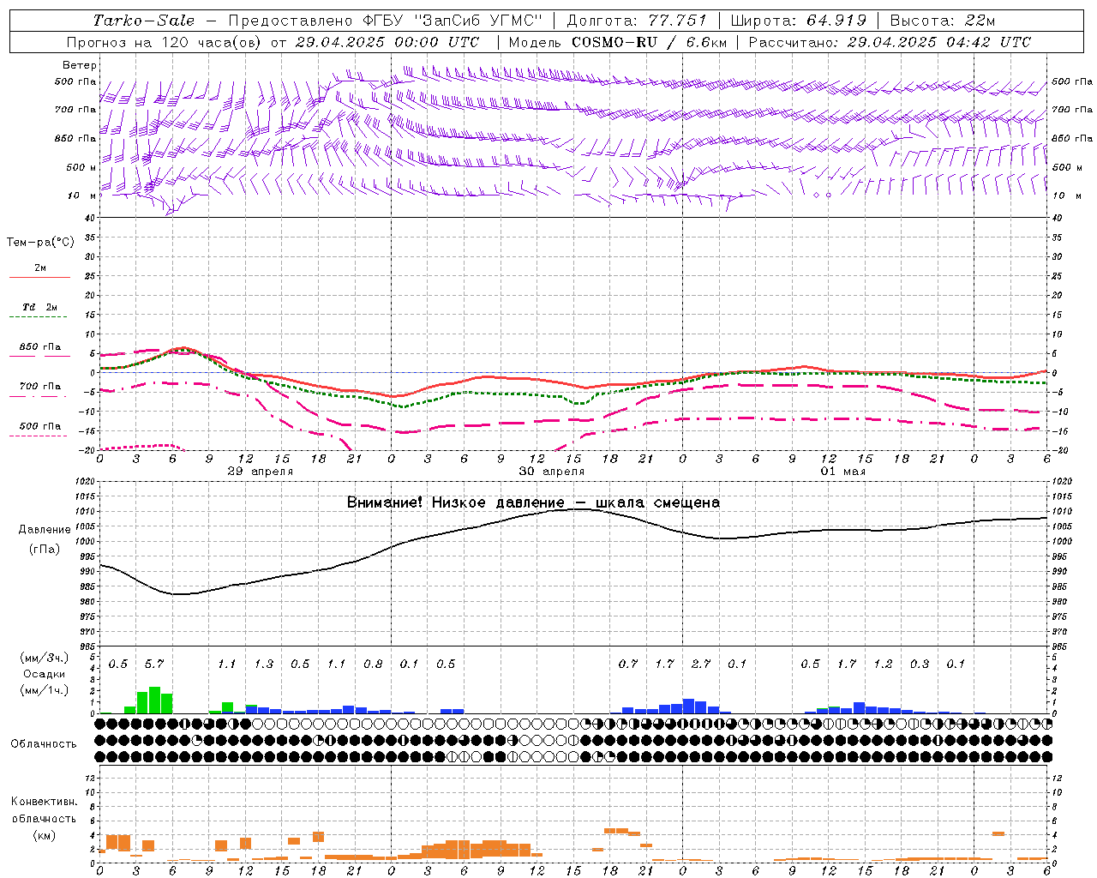This screenshot has height=878, width=1097.
Task: Click the '01 мая' date label
Action: coord(842,471)
